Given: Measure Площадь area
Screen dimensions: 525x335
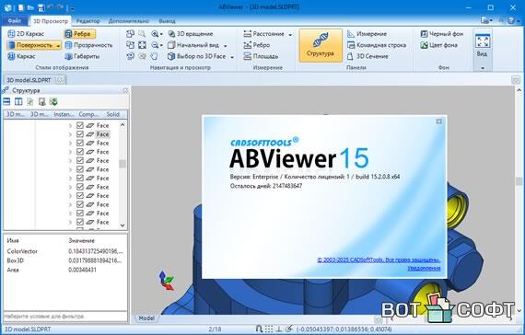Looking at the screenshot, I should [261, 56].
